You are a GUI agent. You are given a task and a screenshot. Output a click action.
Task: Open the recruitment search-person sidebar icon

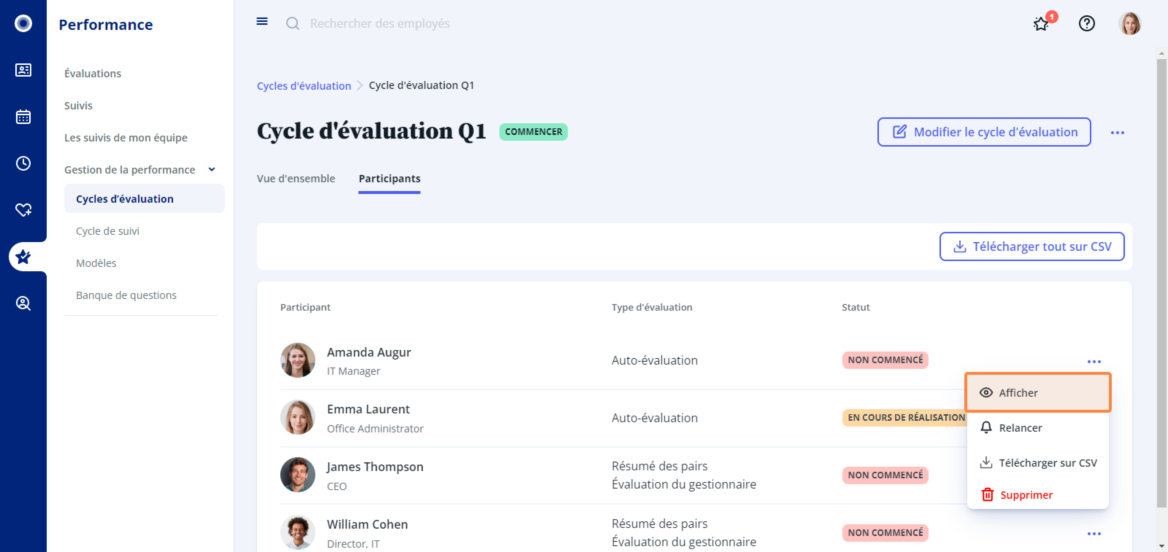(x=23, y=303)
